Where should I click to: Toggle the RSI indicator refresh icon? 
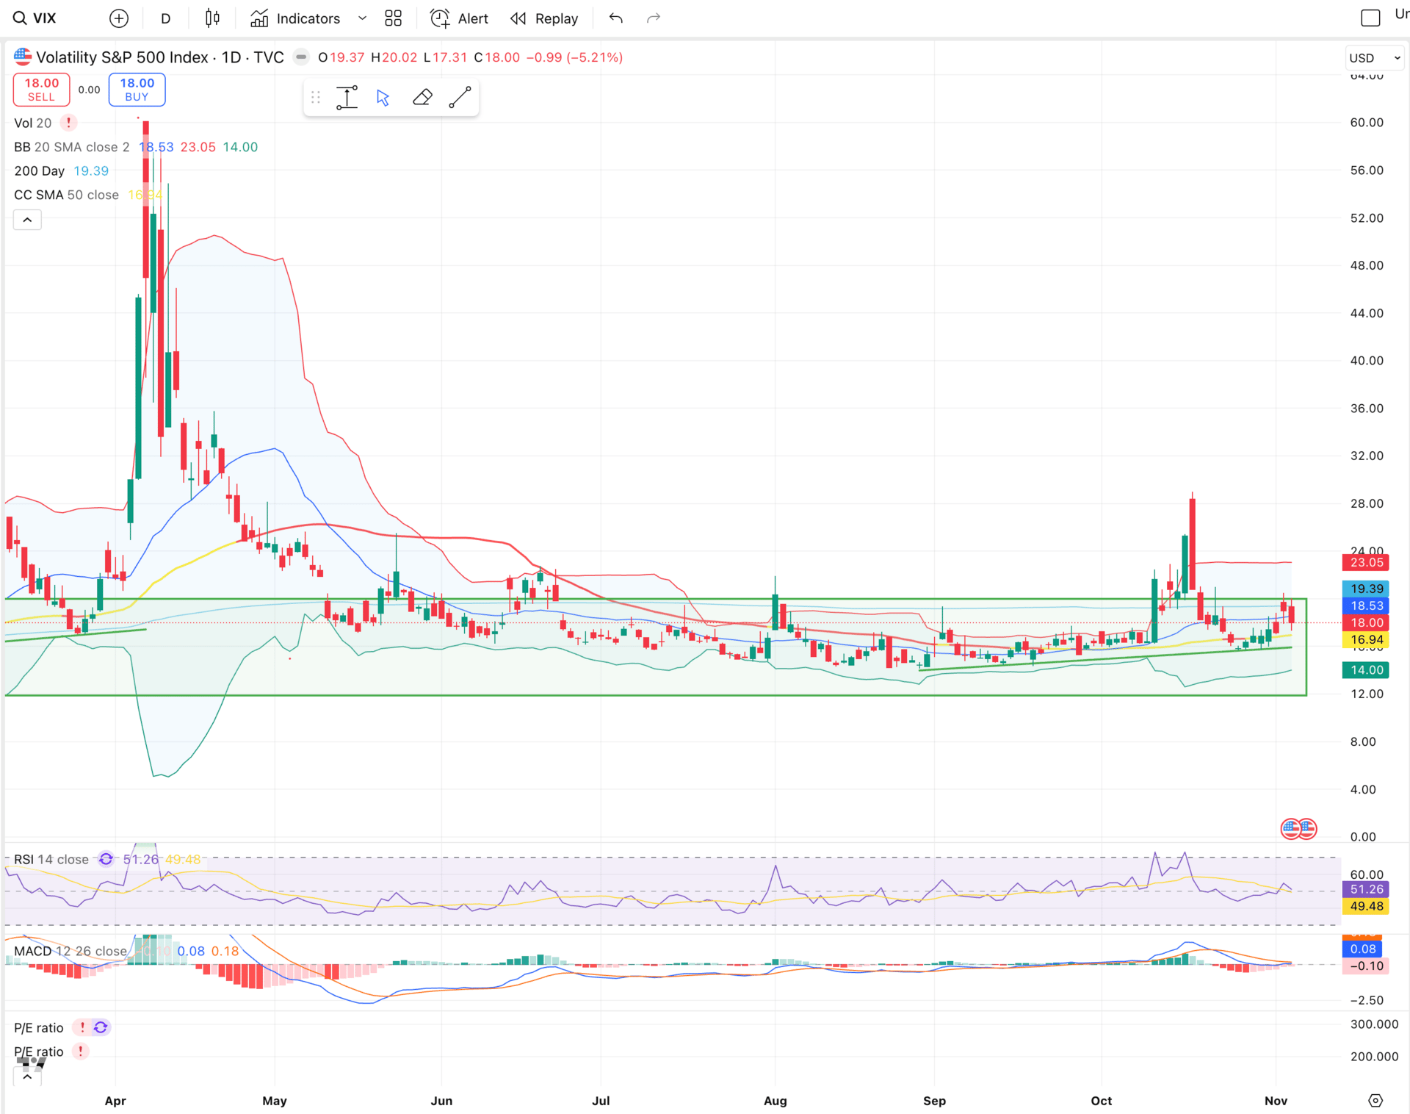(x=106, y=859)
